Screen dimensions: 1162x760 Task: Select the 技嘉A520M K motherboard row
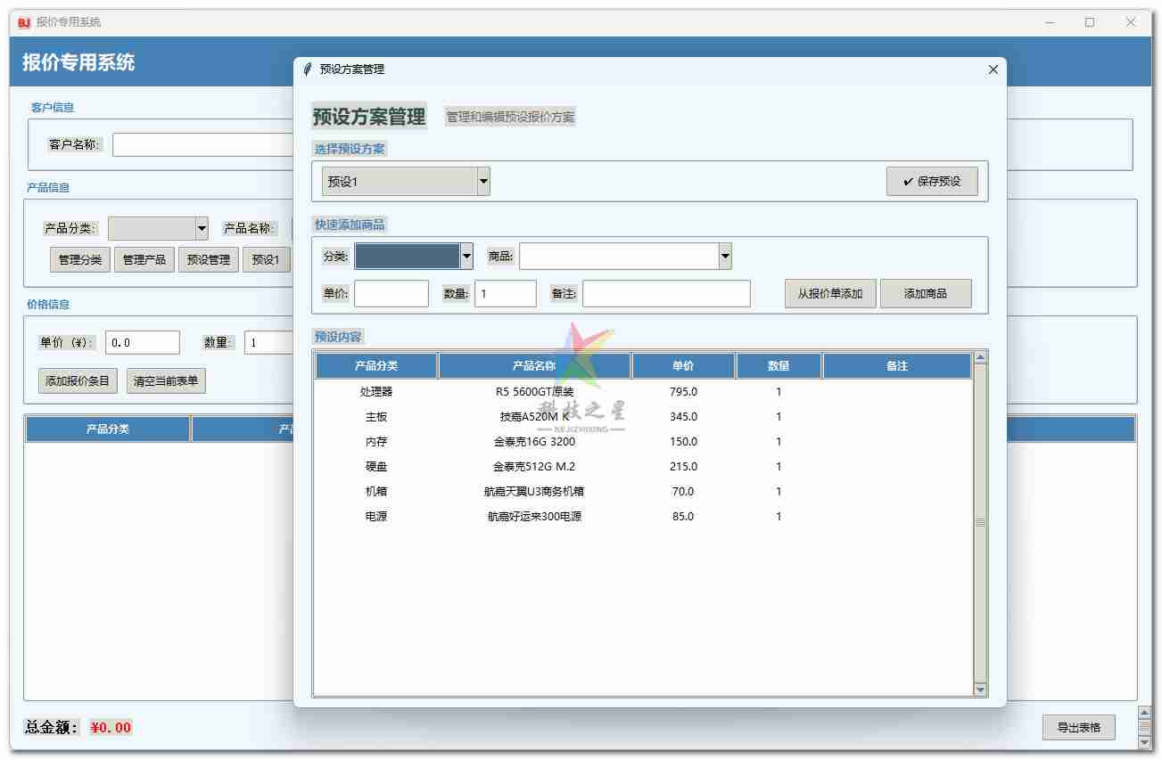coord(535,417)
